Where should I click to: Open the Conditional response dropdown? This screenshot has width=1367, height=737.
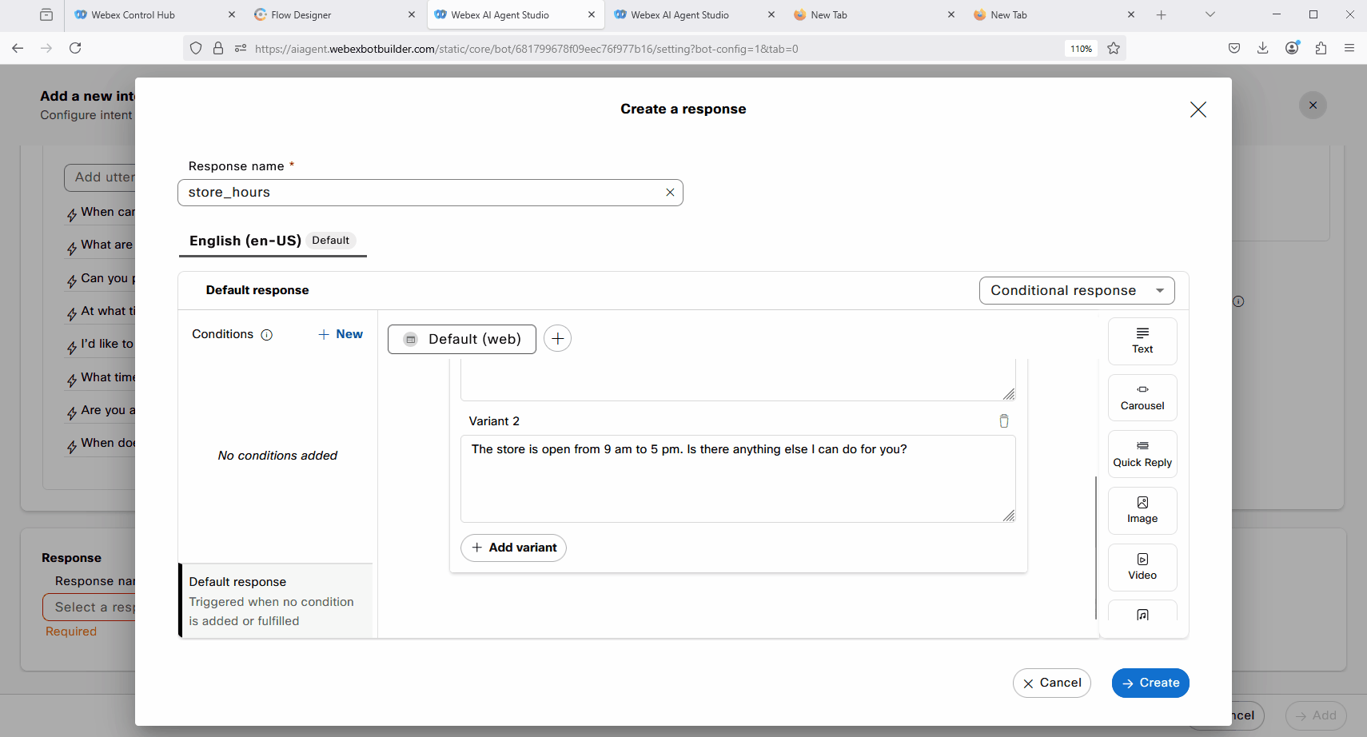tap(1076, 291)
